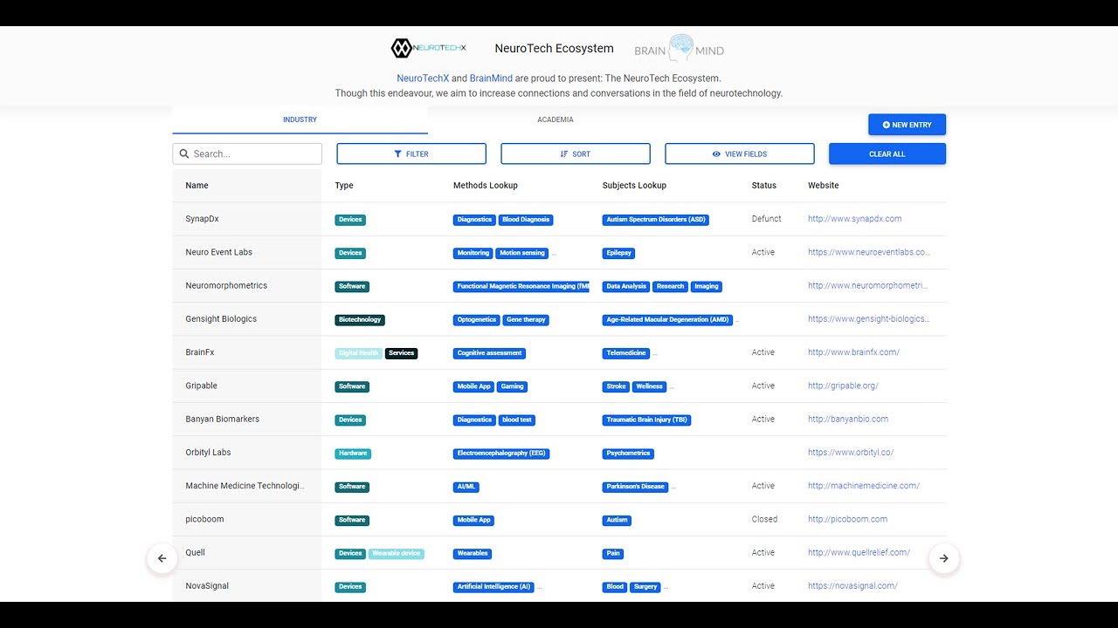Click the Psychometrics subject tag
This screenshot has width=1118, height=628.
(x=629, y=454)
